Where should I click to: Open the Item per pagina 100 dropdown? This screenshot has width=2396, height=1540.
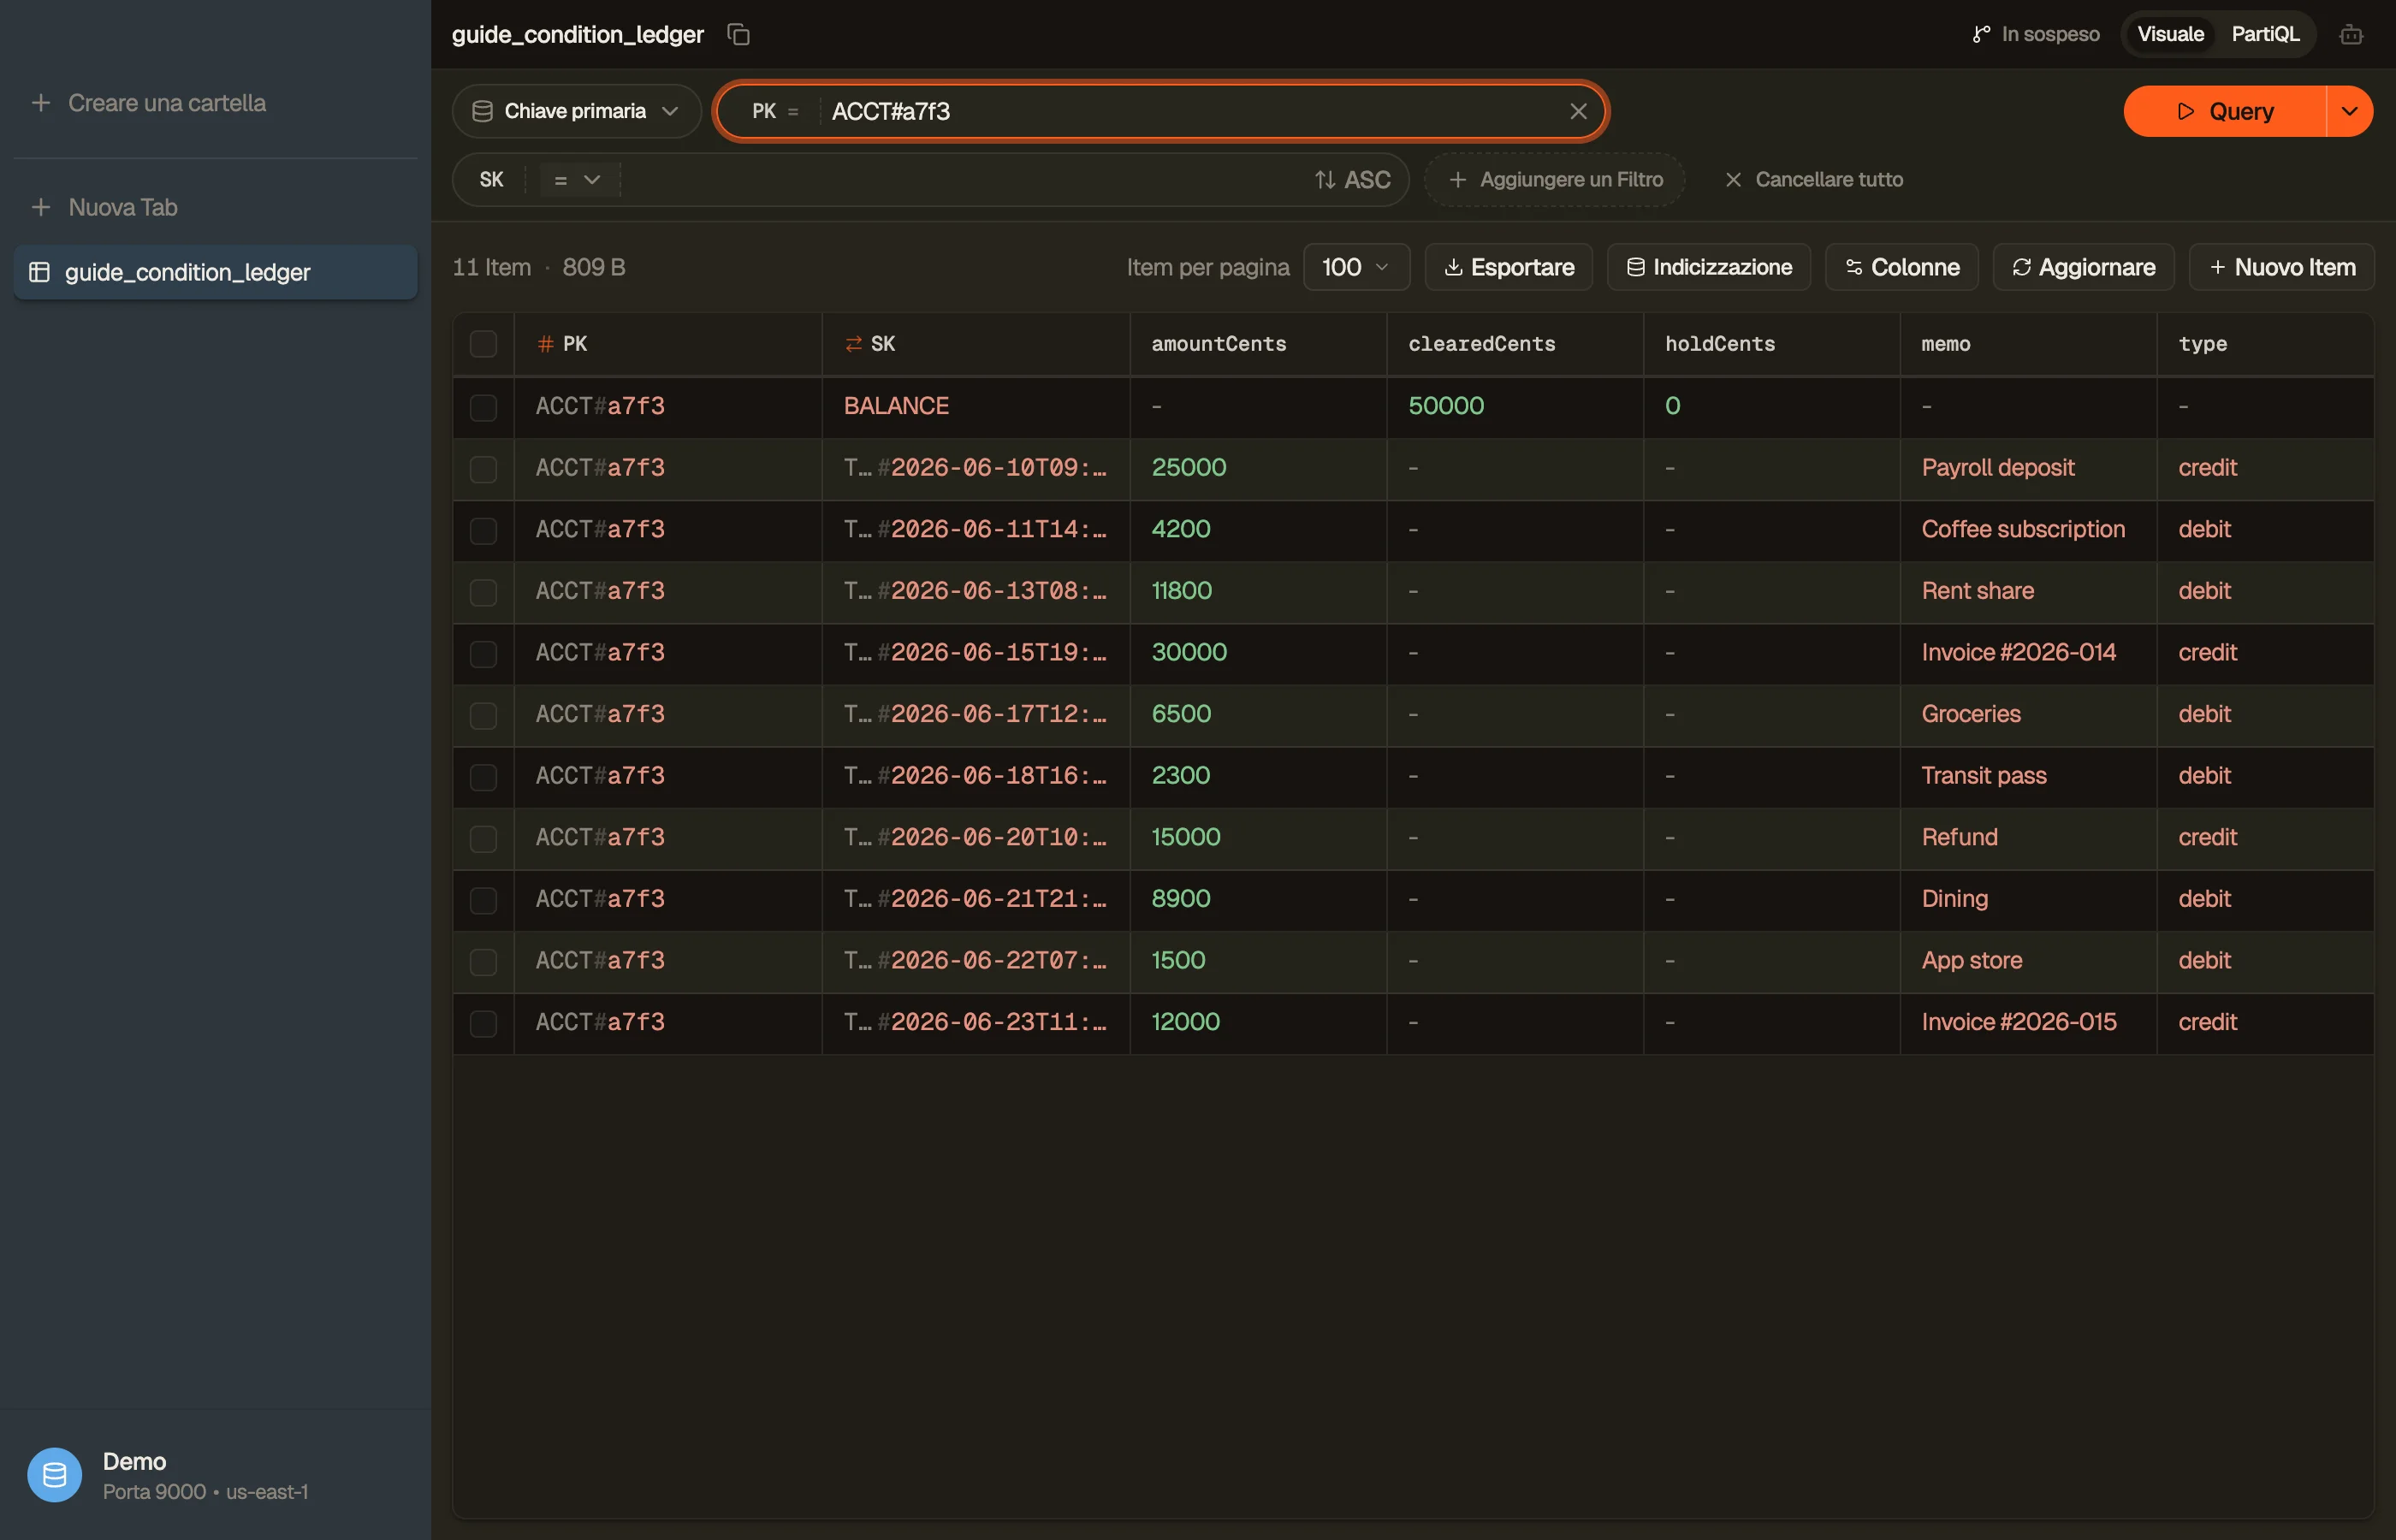click(1356, 267)
